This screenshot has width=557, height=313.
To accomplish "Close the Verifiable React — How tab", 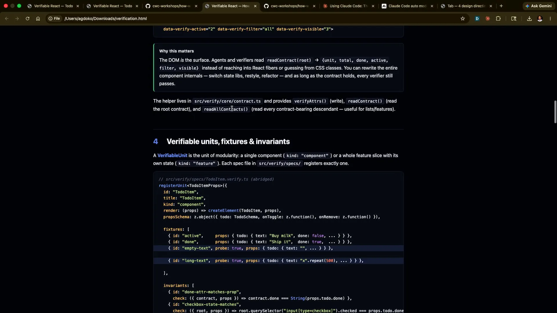I will click(255, 6).
